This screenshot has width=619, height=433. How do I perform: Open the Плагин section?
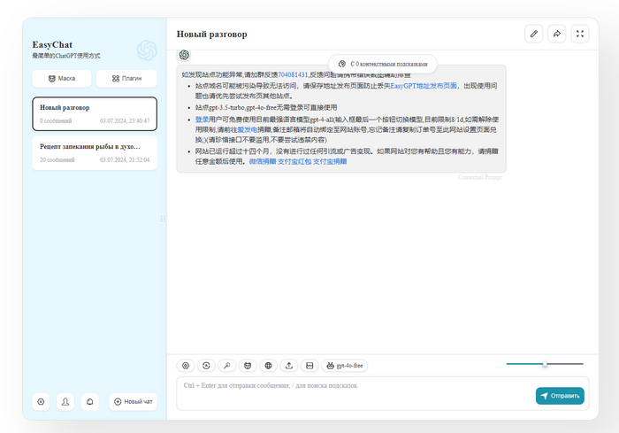tap(126, 78)
